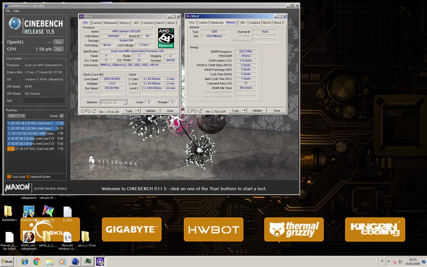The height and width of the screenshot is (267, 427).
Task: Click Validate in left CPU-Z window
Action: pyautogui.click(x=150, y=111)
